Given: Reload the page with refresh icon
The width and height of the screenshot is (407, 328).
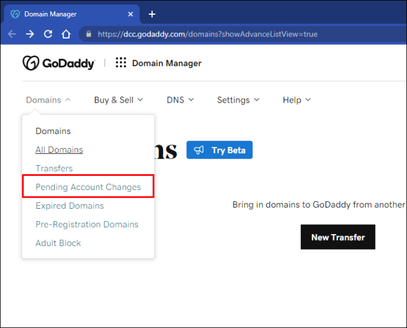Looking at the screenshot, I should (48, 34).
